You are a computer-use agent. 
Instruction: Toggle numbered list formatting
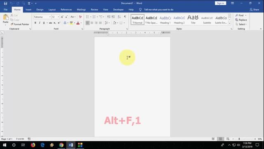[94, 17]
